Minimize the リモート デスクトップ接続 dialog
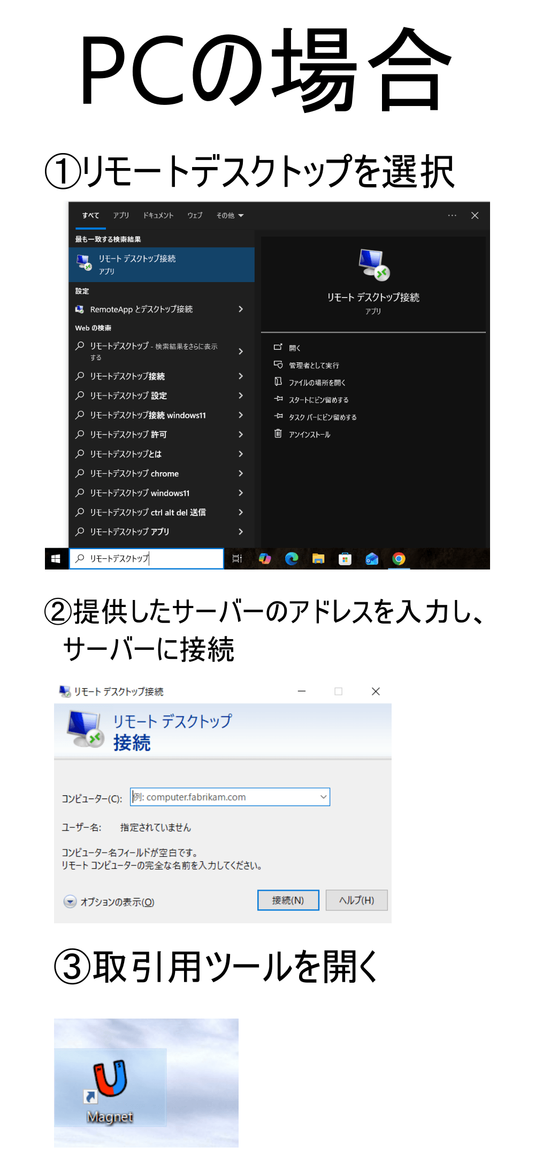 [x=302, y=692]
